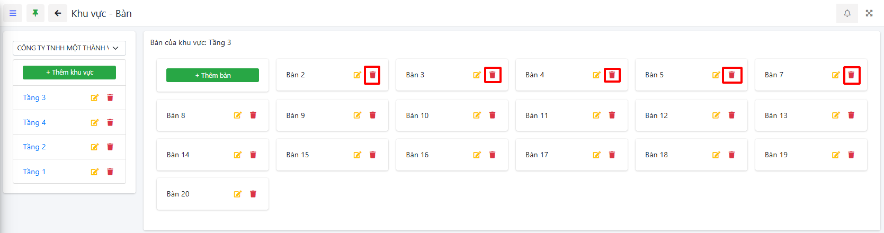Edit the Tầng 3 area
The image size is (884, 233).
pyautogui.click(x=95, y=98)
